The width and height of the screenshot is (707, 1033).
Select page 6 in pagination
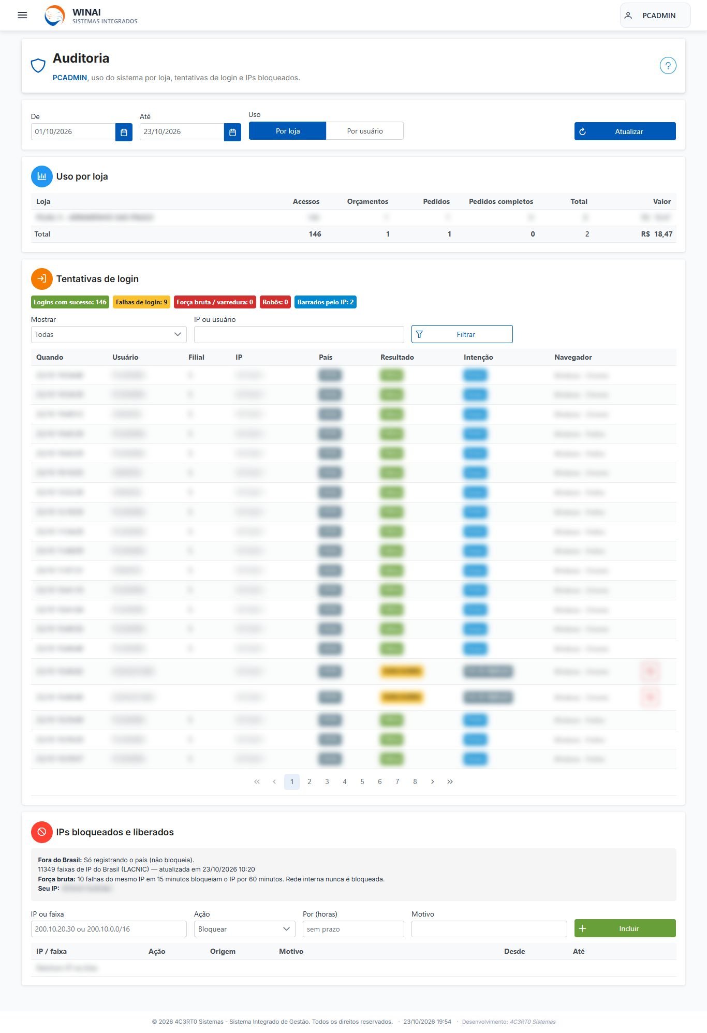[x=380, y=781]
